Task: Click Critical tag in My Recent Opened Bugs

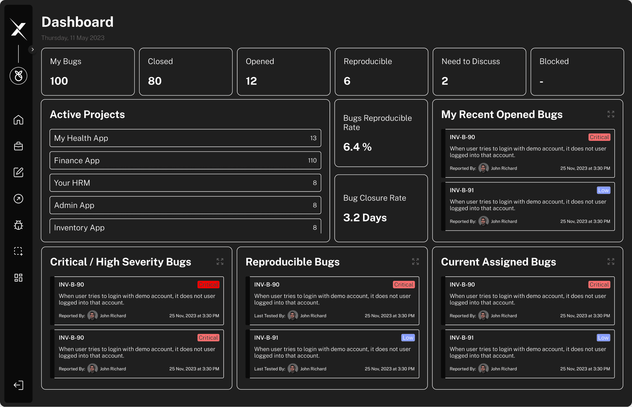Action: click(x=599, y=137)
